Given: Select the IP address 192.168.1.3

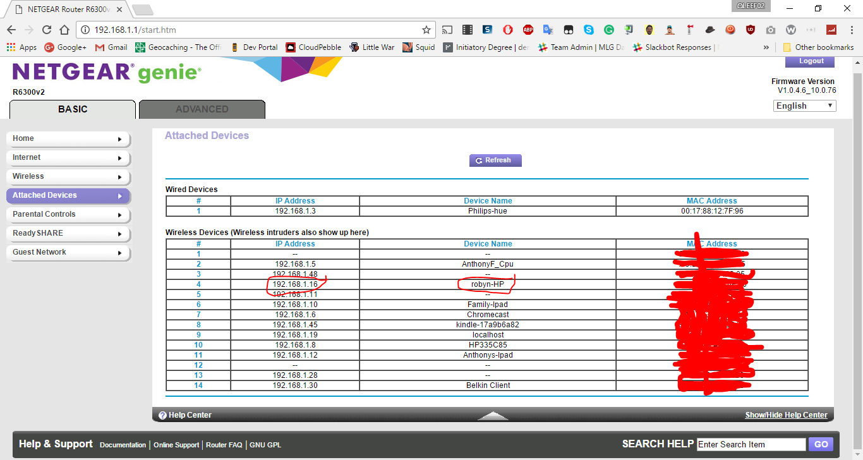Looking at the screenshot, I should (295, 211).
